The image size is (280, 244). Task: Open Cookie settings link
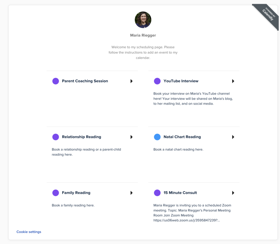click(x=29, y=232)
